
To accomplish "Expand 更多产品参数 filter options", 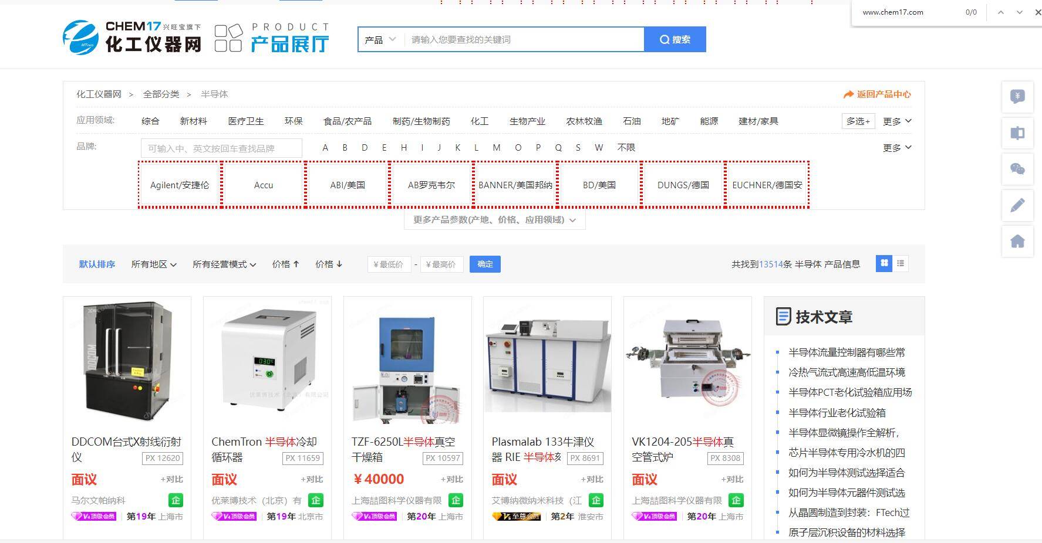I will 494,220.
